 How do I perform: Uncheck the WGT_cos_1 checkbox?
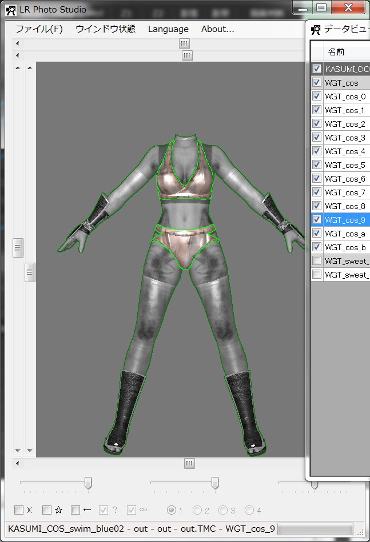(317, 110)
